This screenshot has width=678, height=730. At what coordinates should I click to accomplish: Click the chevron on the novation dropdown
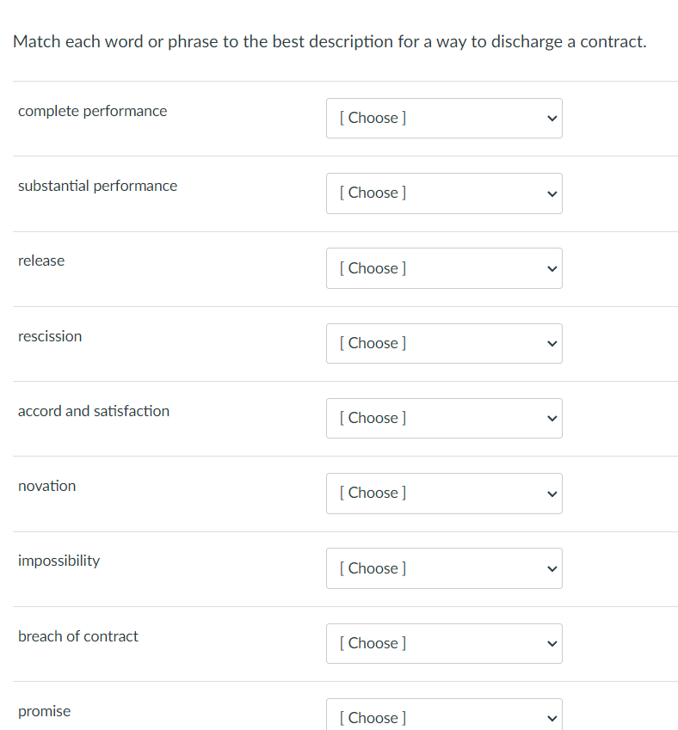click(x=550, y=493)
